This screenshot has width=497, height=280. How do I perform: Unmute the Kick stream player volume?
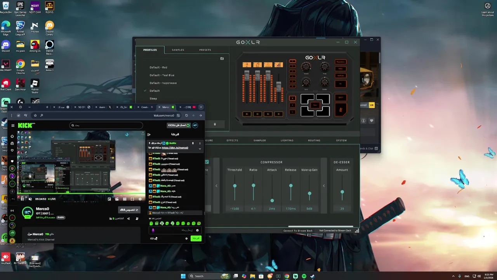30,199
